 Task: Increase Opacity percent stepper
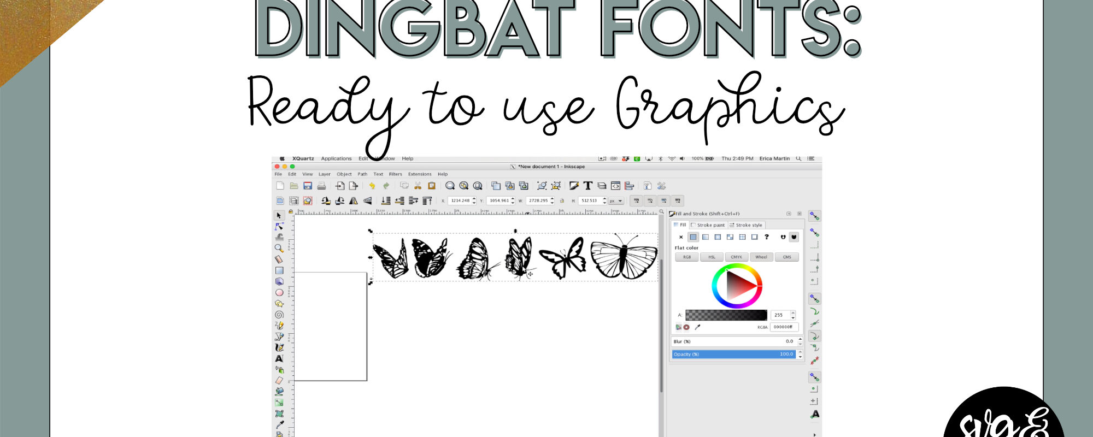[800, 352]
